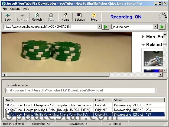
Task: Sort list by Name column header
Action: [x=49, y=100]
